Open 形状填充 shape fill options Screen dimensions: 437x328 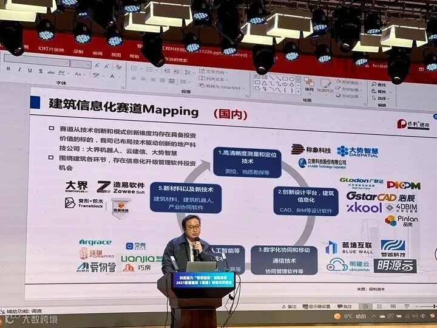(x=348, y=83)
